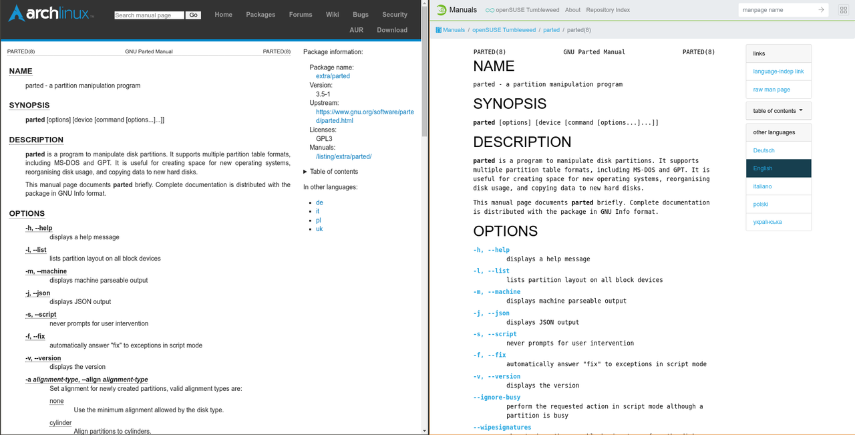Click the -f, --fix option on Arch page

(35, 336)
